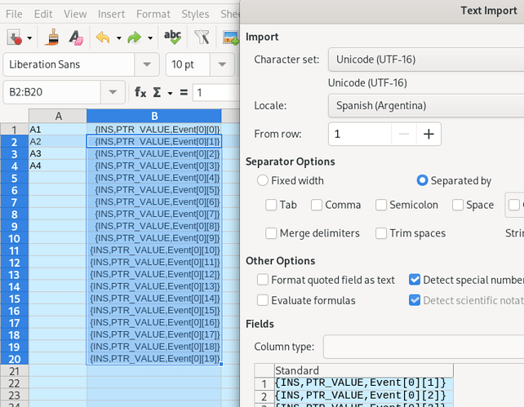The width and height of the screenshot is (524, 407).
Task: Click the Redo arrow icon
Action: click(135, 38)
